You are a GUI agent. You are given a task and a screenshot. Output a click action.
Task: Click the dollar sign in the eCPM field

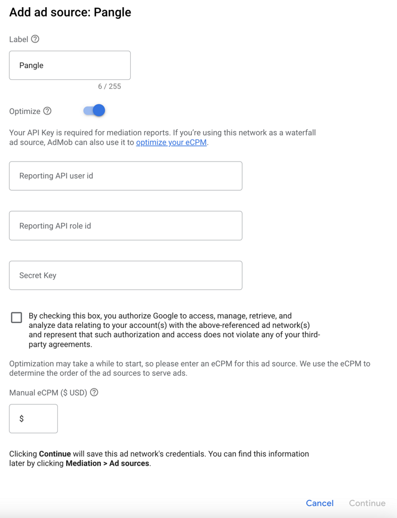[x=20, y=418]
